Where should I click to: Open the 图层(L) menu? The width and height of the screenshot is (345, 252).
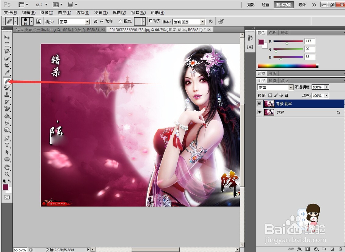pos(65,12)
